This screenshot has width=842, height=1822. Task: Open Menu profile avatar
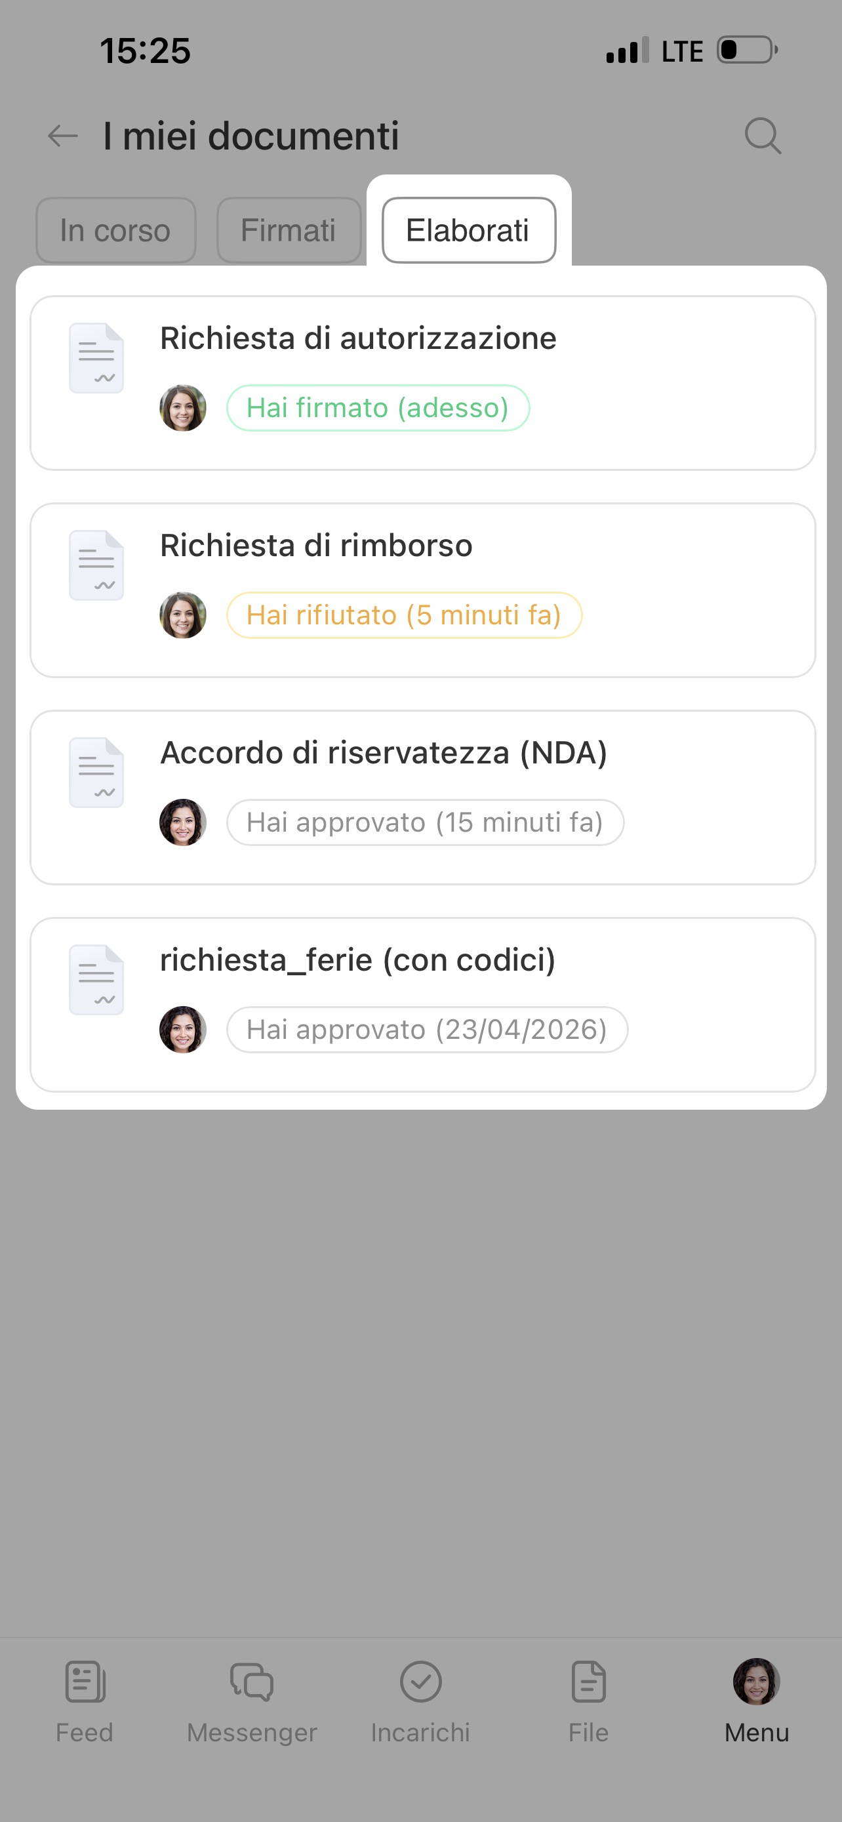[x=755, y=1681]
